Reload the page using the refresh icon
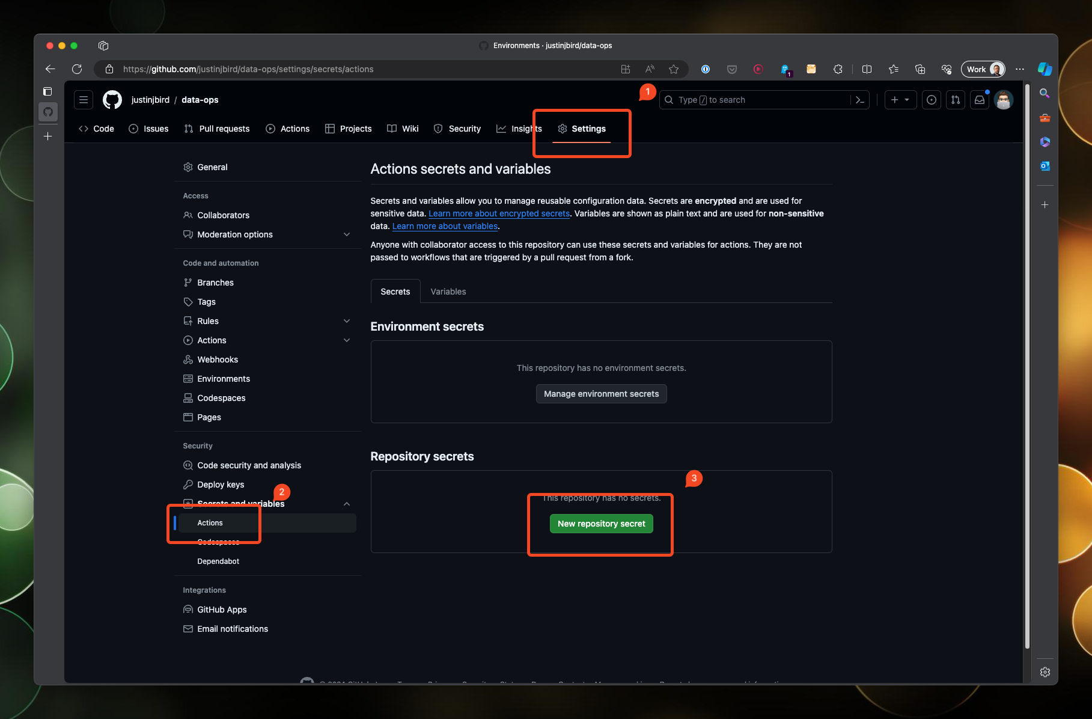1092x719 pixels. (x=77, y=69)
